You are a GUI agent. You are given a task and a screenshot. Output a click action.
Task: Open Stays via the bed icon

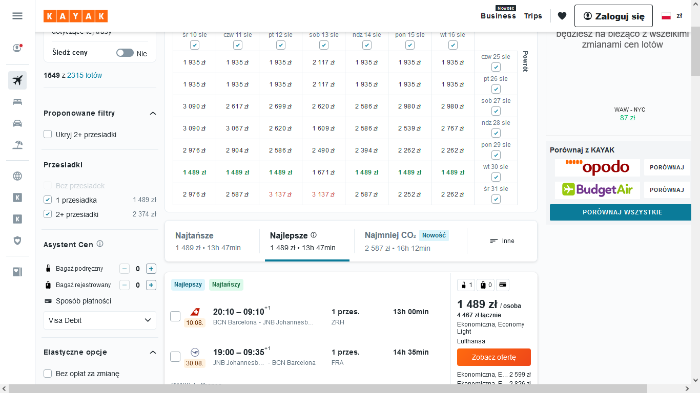17,102
